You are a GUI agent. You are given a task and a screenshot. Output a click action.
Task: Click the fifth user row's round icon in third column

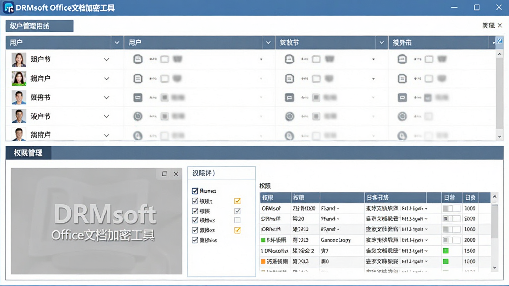pos(289,135)
